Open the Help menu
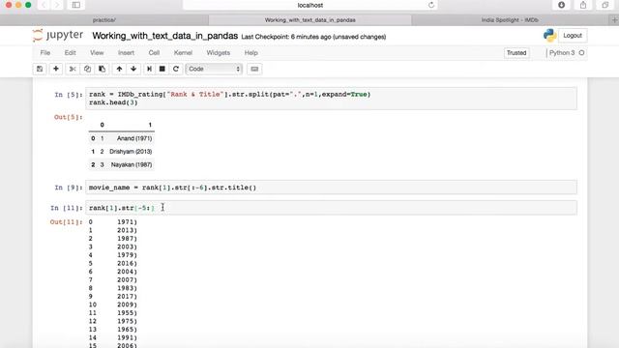Screen dimensions: 619x348 (251, 53)
